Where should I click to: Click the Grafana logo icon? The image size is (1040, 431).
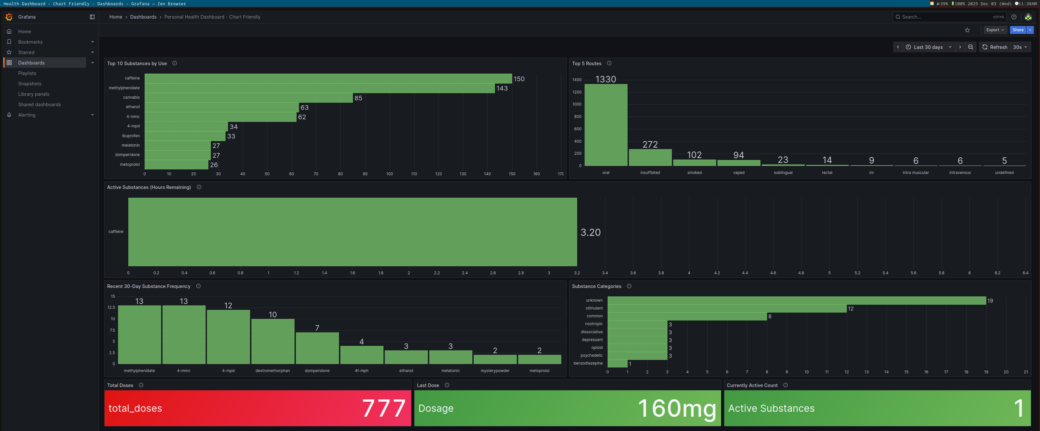[x=9, y=17]
